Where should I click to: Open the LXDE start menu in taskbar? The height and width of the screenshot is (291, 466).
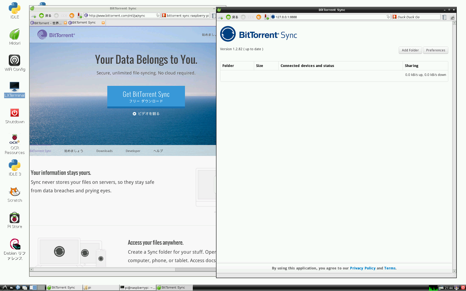(x=4, y=288)
